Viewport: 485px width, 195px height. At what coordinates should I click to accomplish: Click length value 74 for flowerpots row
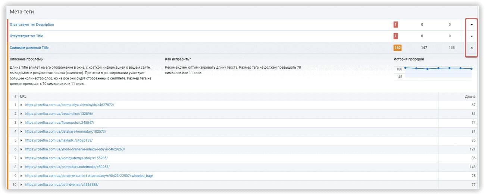coord(473,123)
